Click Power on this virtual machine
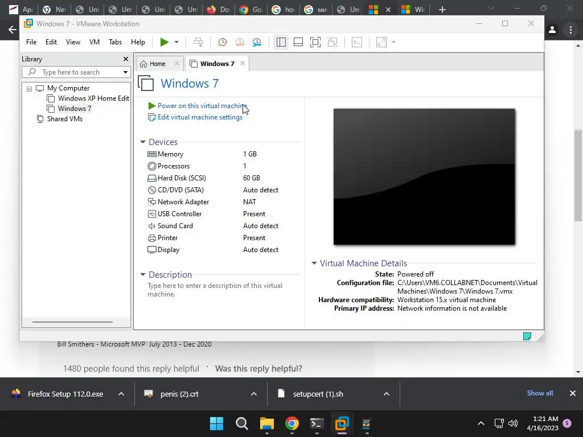 coord(202,106)
